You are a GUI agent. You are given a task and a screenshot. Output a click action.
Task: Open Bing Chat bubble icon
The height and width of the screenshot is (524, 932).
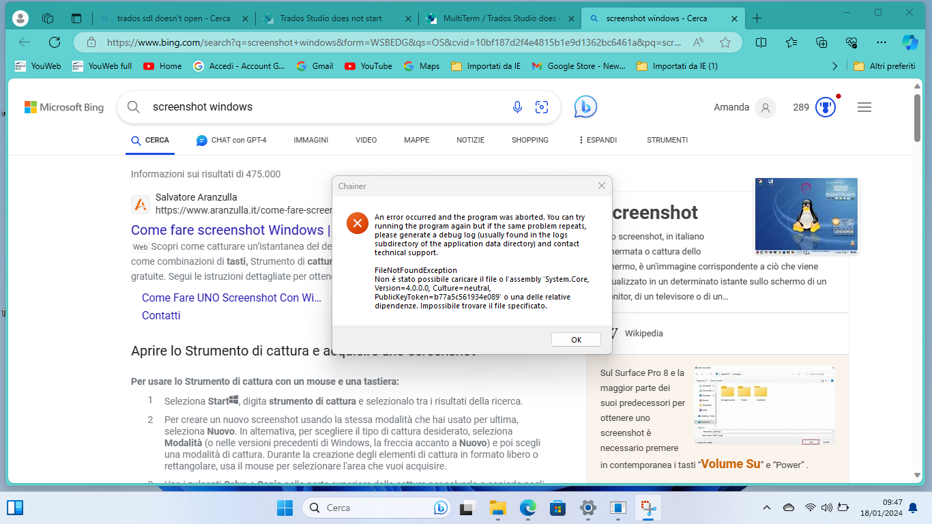pyautogui.click(x=585, y=107)
